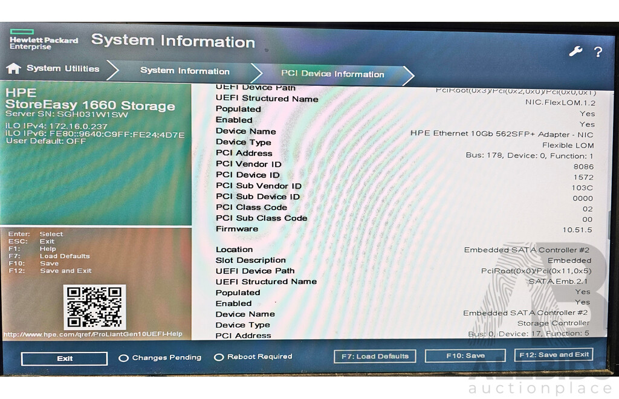Select Location Embedded SATA Controller #2 value

[527, 250]
